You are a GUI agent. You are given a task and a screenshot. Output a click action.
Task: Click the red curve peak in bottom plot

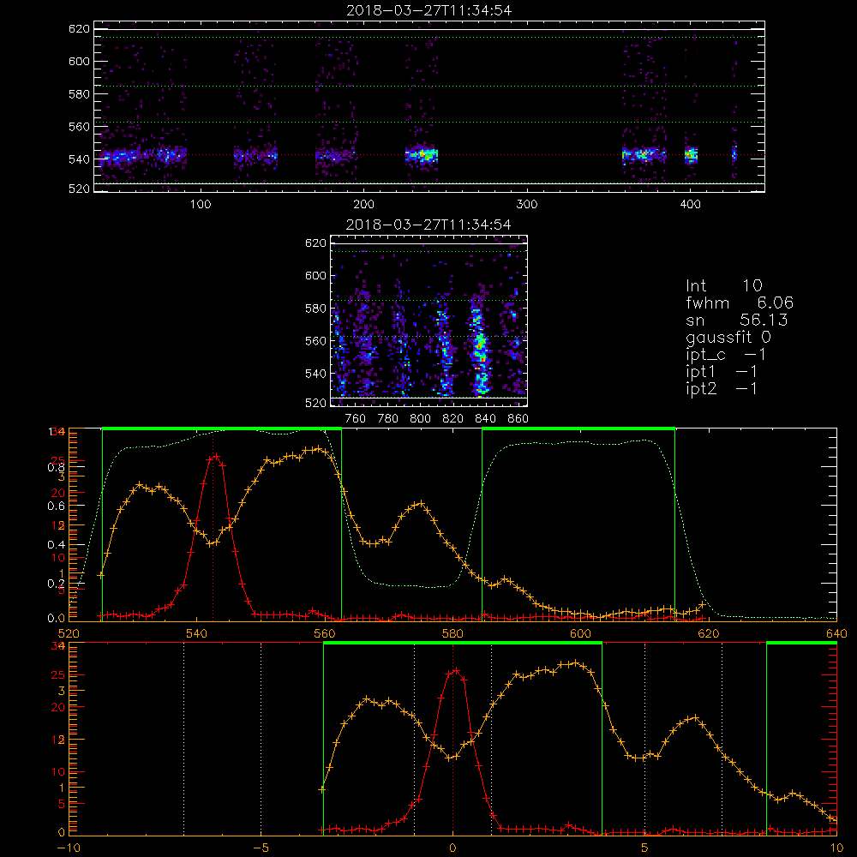[457, 670]
